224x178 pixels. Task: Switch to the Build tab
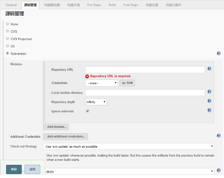pos(112,5)
